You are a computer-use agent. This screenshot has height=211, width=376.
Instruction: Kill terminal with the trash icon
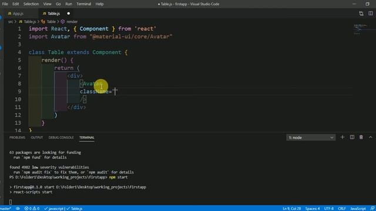pyautogui.click(x=361, y=137)
